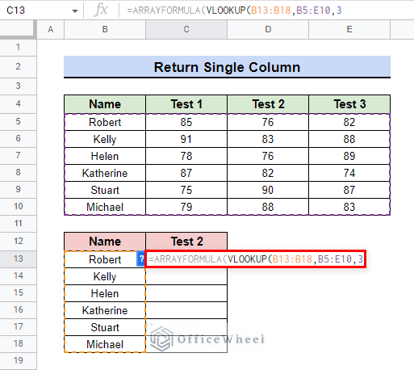Click Michael's Test 3 cell value 83
This screenshot has height=370, width=414.
[x=349, y=207]
